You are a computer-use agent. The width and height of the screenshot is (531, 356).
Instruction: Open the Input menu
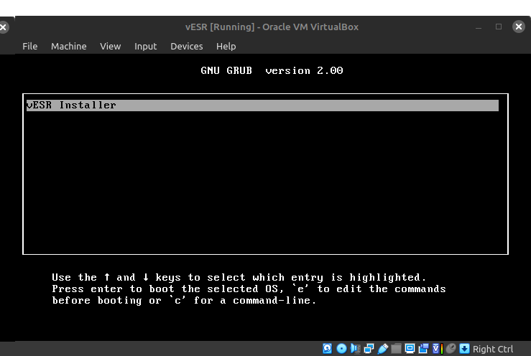(x=146, y=46)
